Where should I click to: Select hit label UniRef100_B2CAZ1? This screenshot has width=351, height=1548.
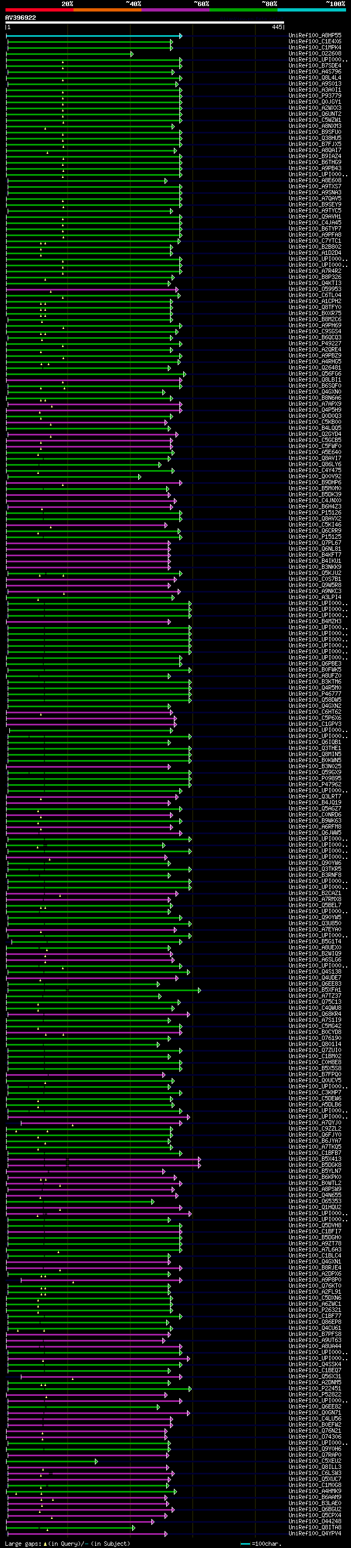[x=315, y=893]
